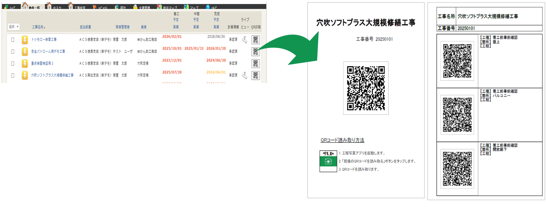Click the green camera app icon in instructions
The image size is (546, 218).
[x=328, y=162]
